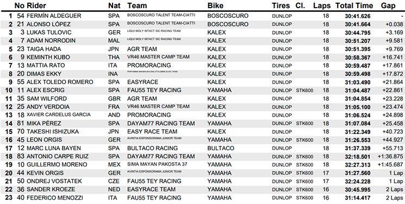Select BOSCOSCURO bike in first row
405x204 pixels.
pos(228,16)
